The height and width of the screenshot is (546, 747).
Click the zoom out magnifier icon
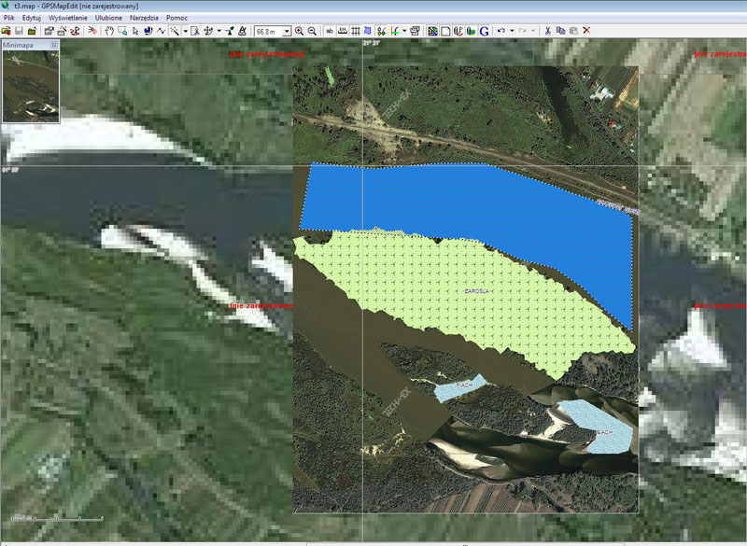(313, 31)
